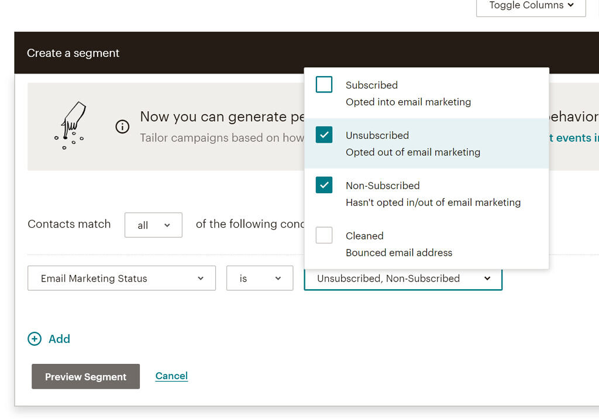Viewport: 599px width, 419px height.
Task: Open the 'is' operator dropdown
Action: coord(259,278)
